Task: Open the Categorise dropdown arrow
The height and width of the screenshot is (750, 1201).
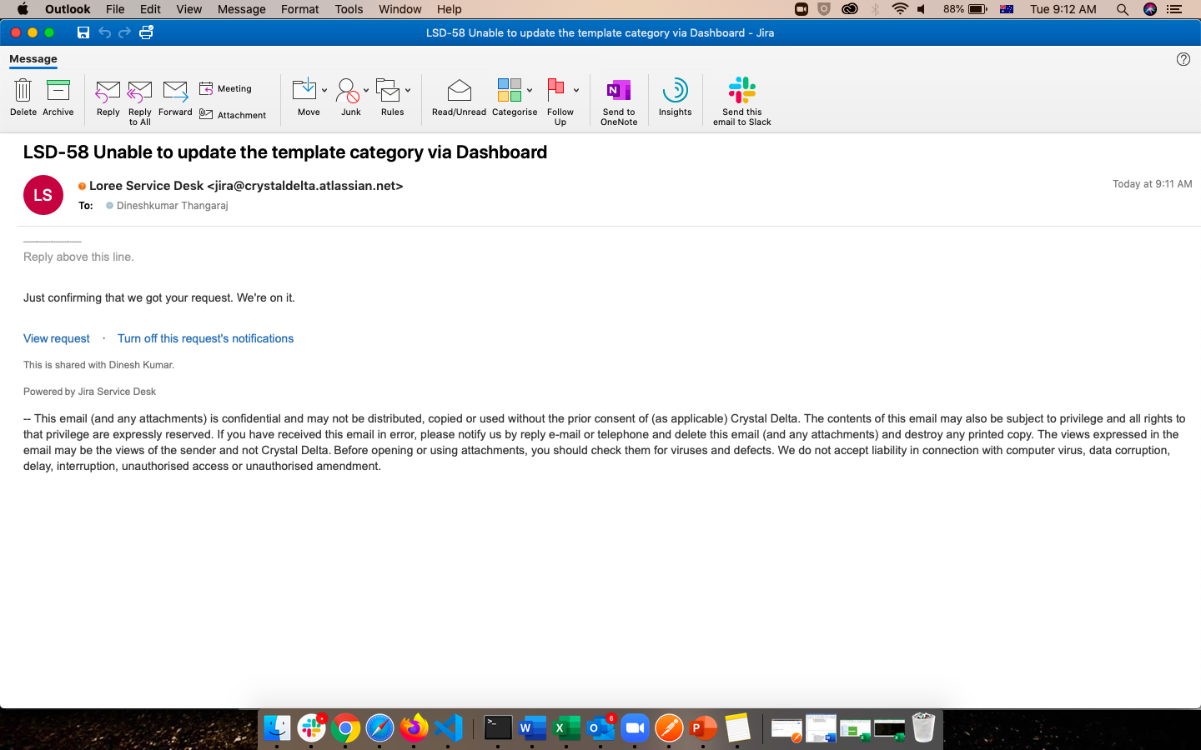Action: coord(530,90)
